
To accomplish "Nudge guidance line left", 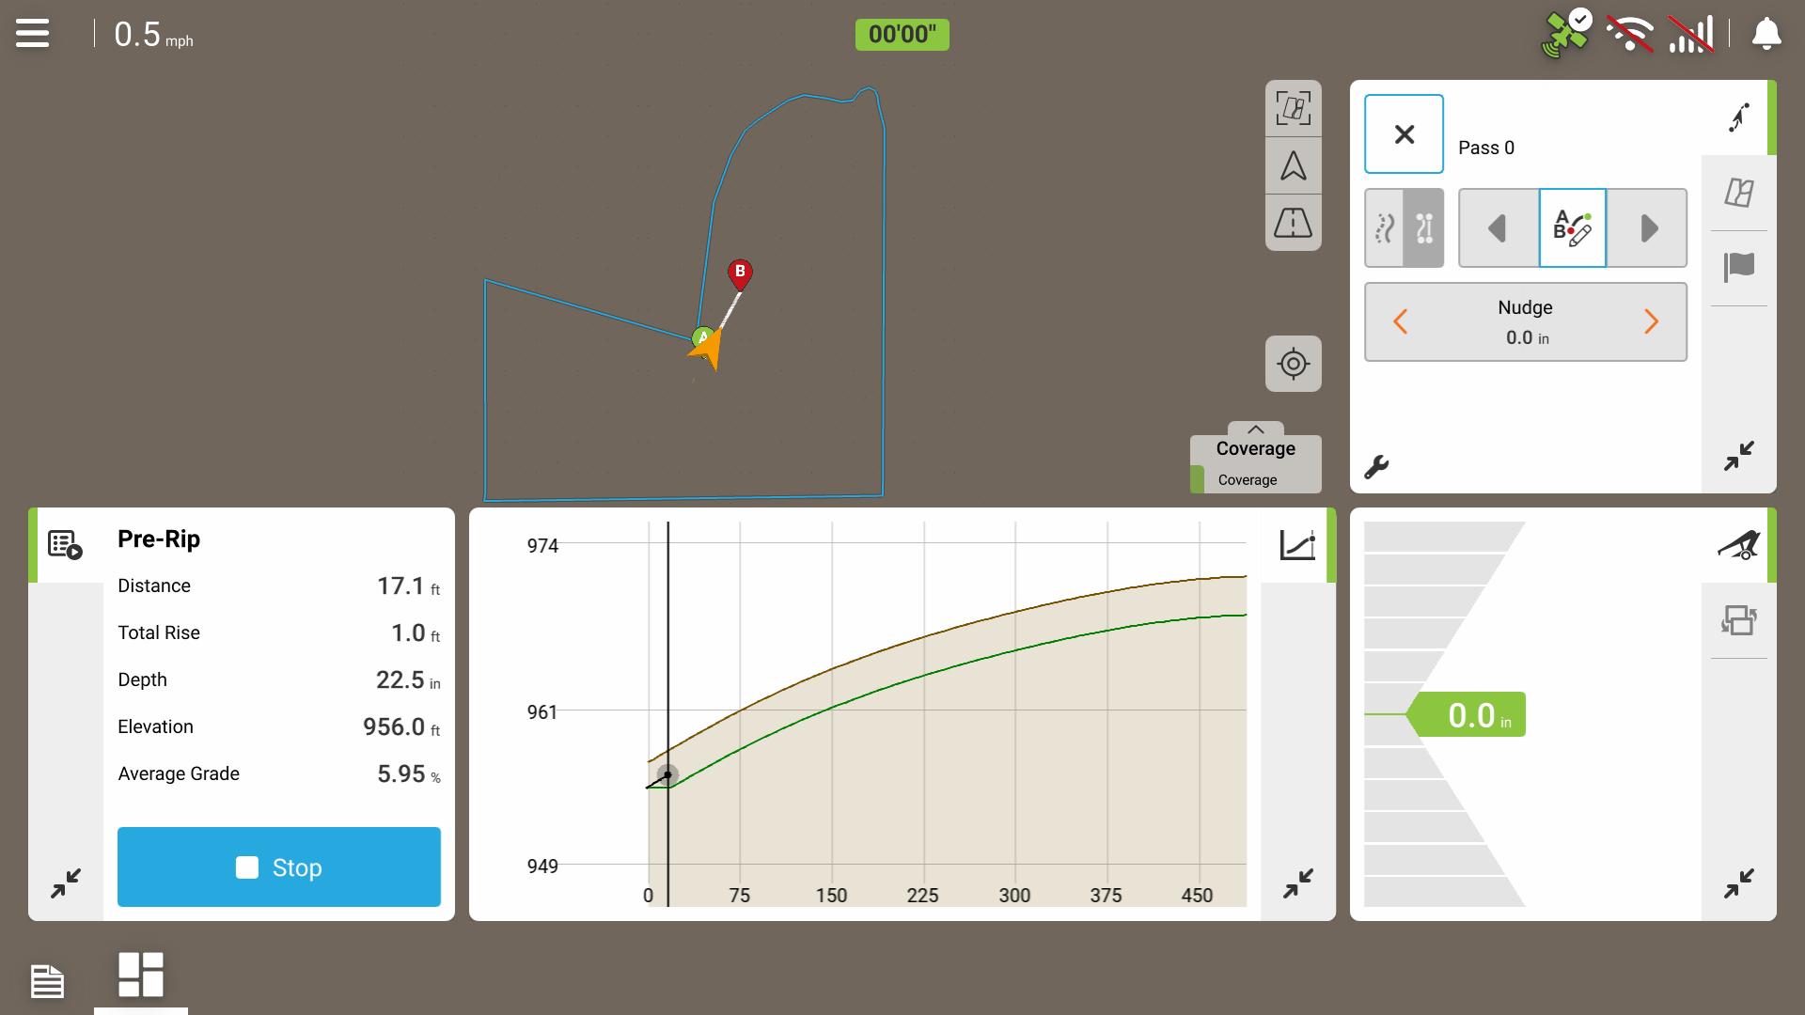I will coord(1400,322).
